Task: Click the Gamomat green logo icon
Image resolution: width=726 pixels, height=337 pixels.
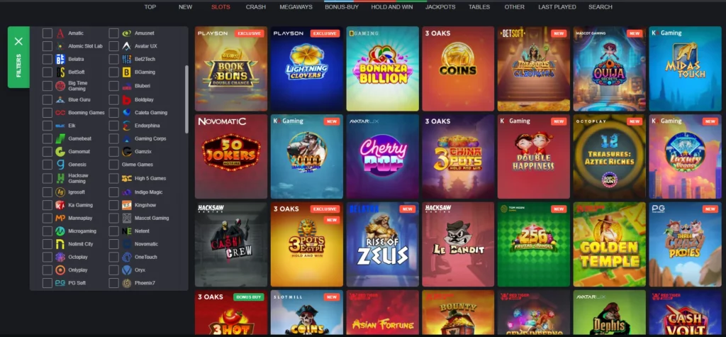Action: point(60,152)
